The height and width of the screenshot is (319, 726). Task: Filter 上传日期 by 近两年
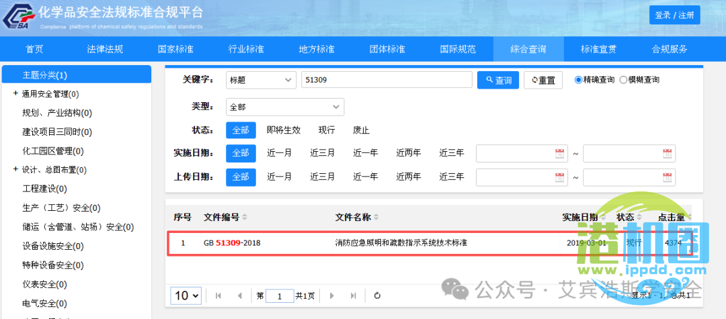(409, 177)
